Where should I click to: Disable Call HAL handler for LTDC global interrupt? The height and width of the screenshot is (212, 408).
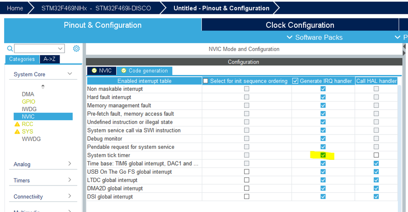pyautogui.click(x=376, y=180)
